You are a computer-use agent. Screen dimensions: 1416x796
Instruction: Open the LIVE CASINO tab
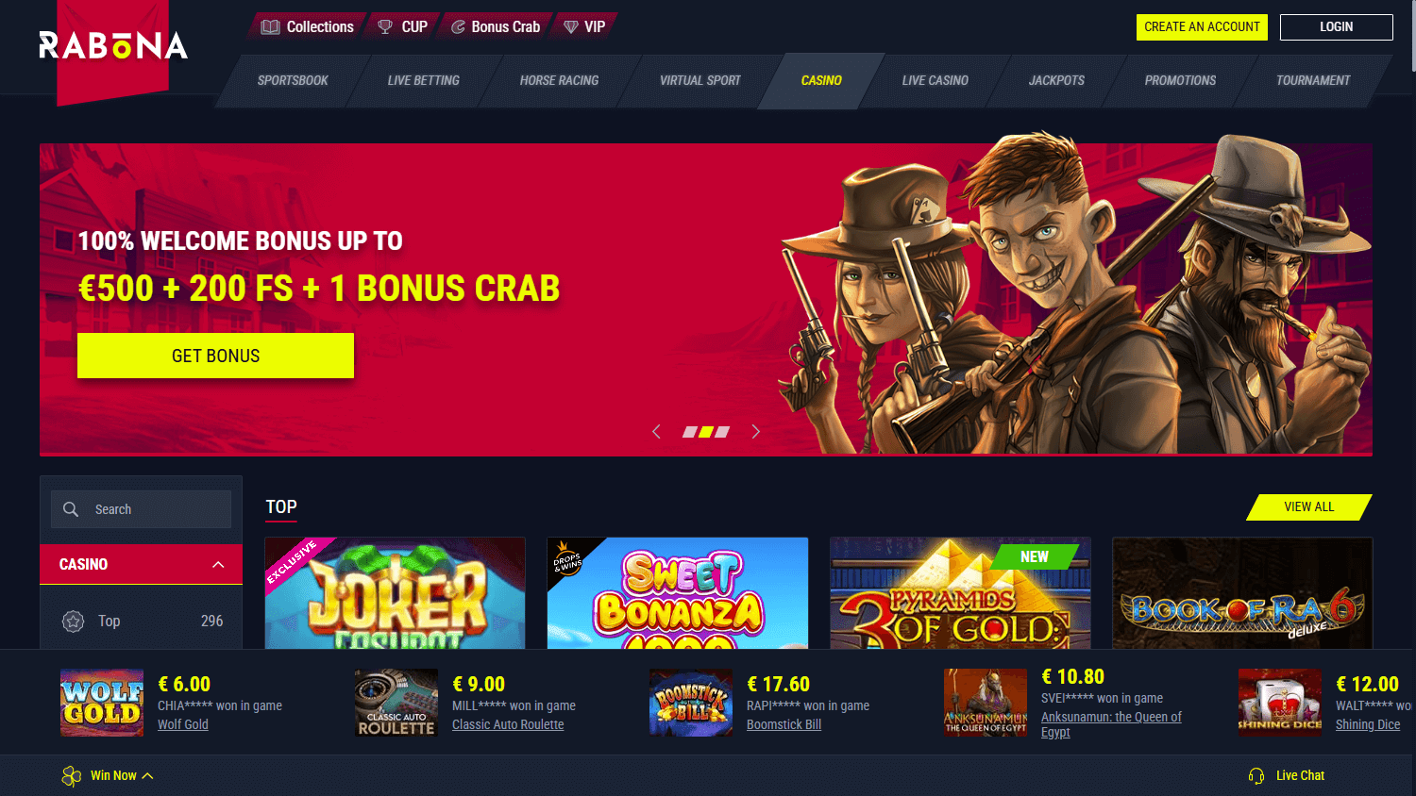tap(935, 80)
